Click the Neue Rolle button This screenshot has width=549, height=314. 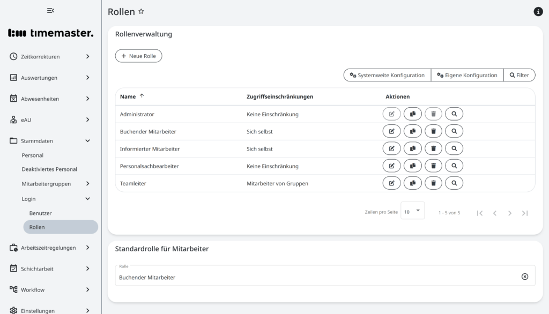click(x=138, y=56)
